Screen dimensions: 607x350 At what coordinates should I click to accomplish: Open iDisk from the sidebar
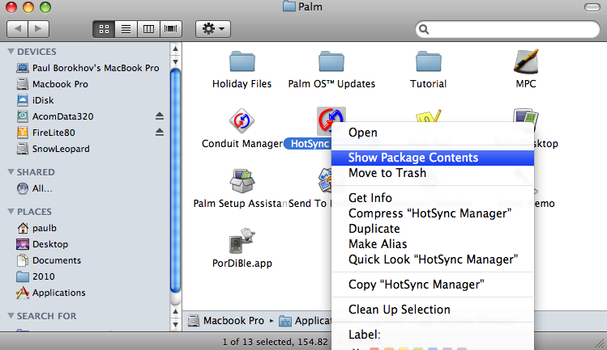click(35, 100)
